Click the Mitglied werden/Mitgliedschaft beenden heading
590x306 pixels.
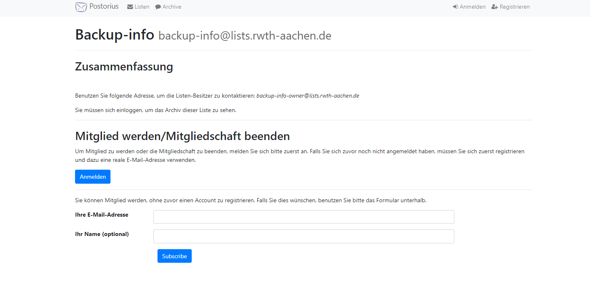[182, 136]
